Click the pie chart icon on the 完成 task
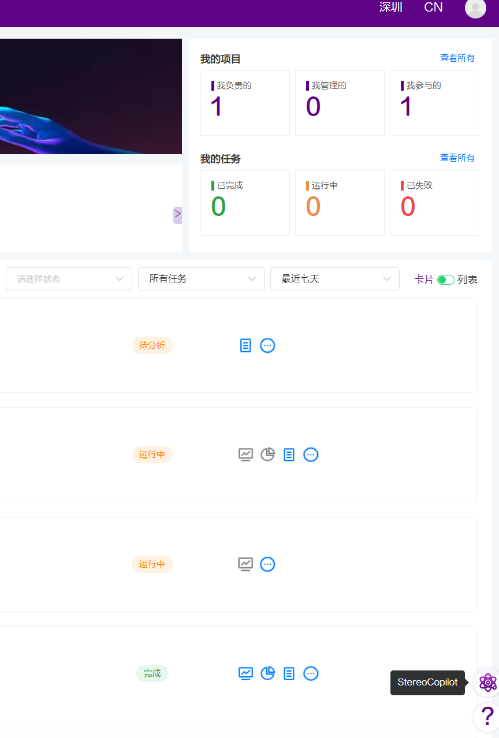499x738 pixels. pos(267,673)
